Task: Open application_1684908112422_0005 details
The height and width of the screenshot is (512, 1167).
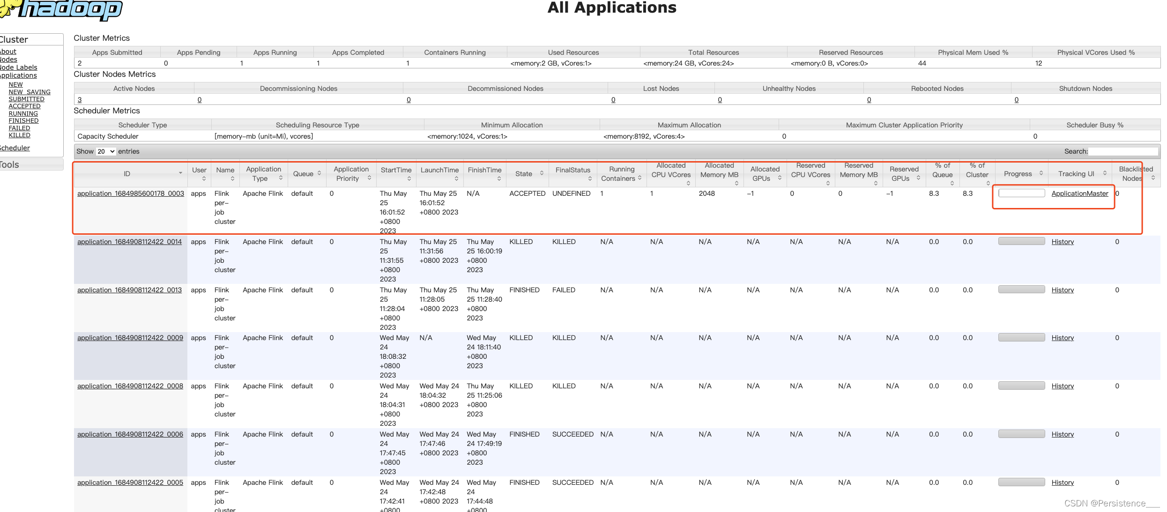Action: pos(130,482)
